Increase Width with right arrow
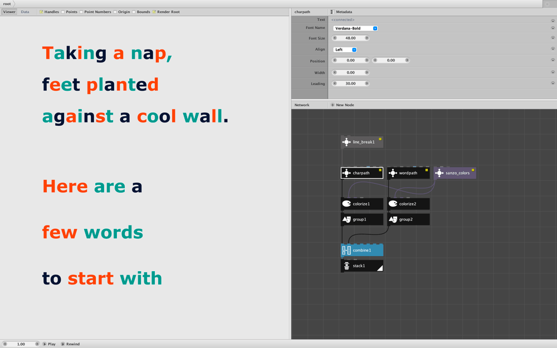The image size is (557, 348). (x=367, y=72)
